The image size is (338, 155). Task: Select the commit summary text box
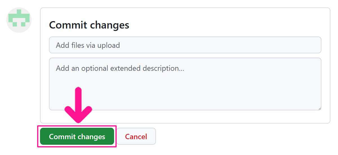point(185,45)
